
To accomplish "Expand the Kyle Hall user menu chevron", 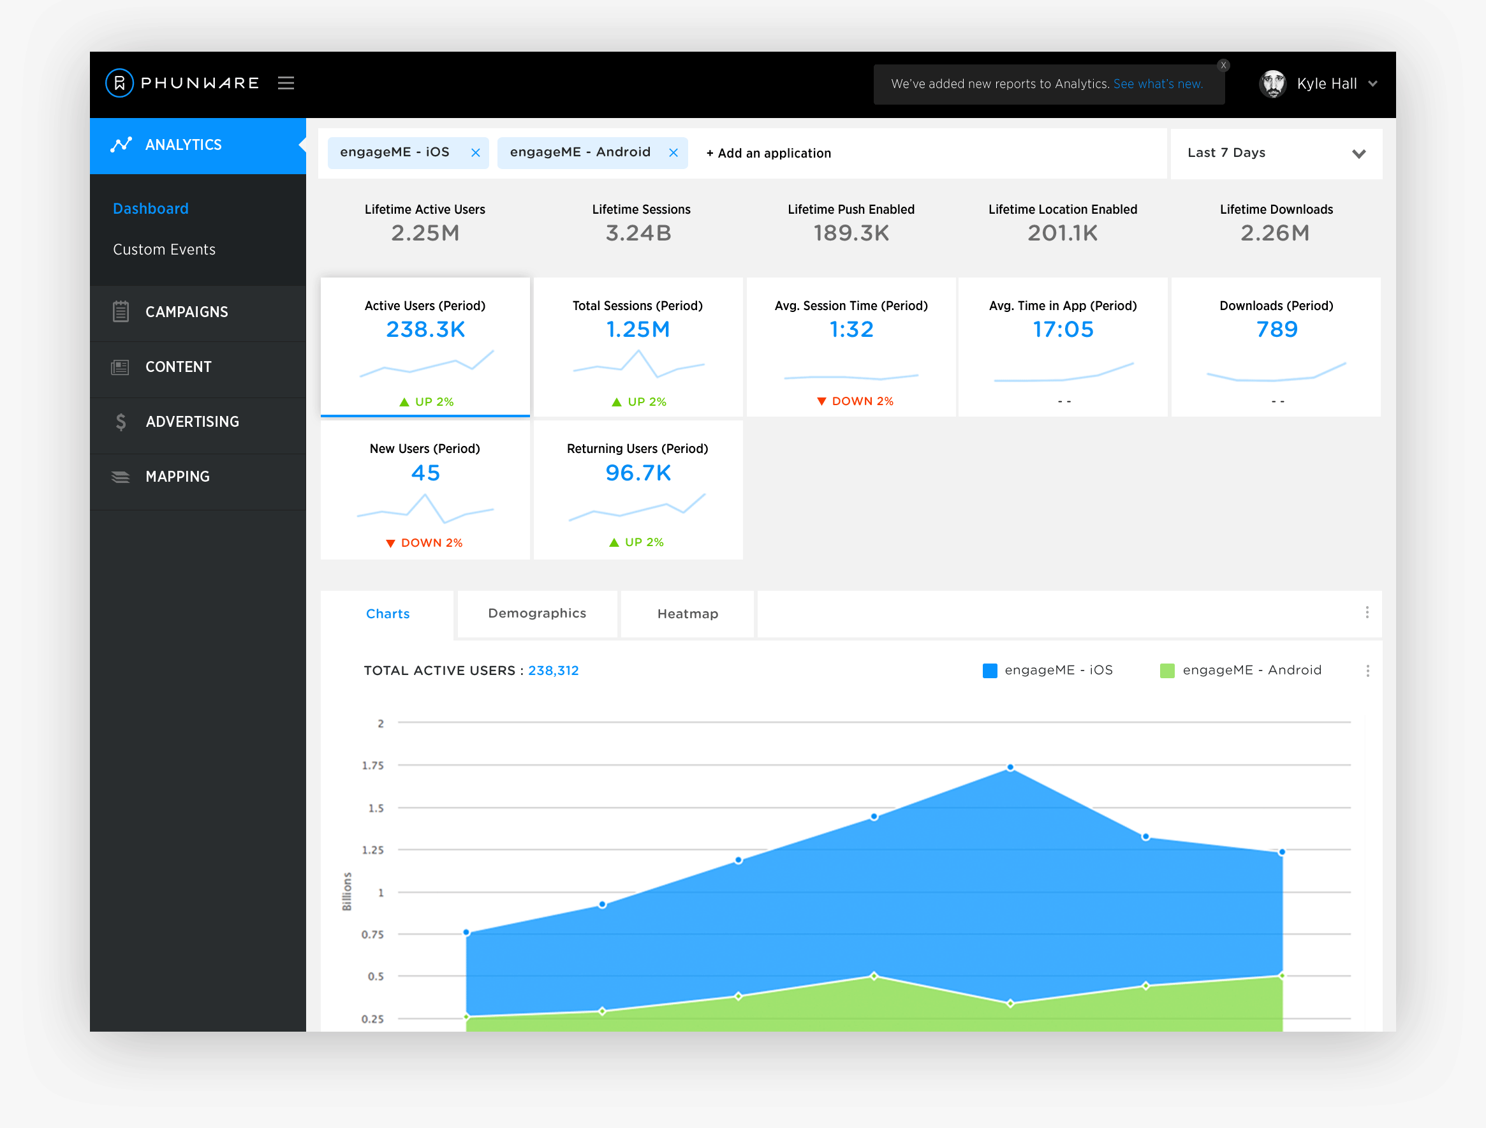I will 1372,84.
